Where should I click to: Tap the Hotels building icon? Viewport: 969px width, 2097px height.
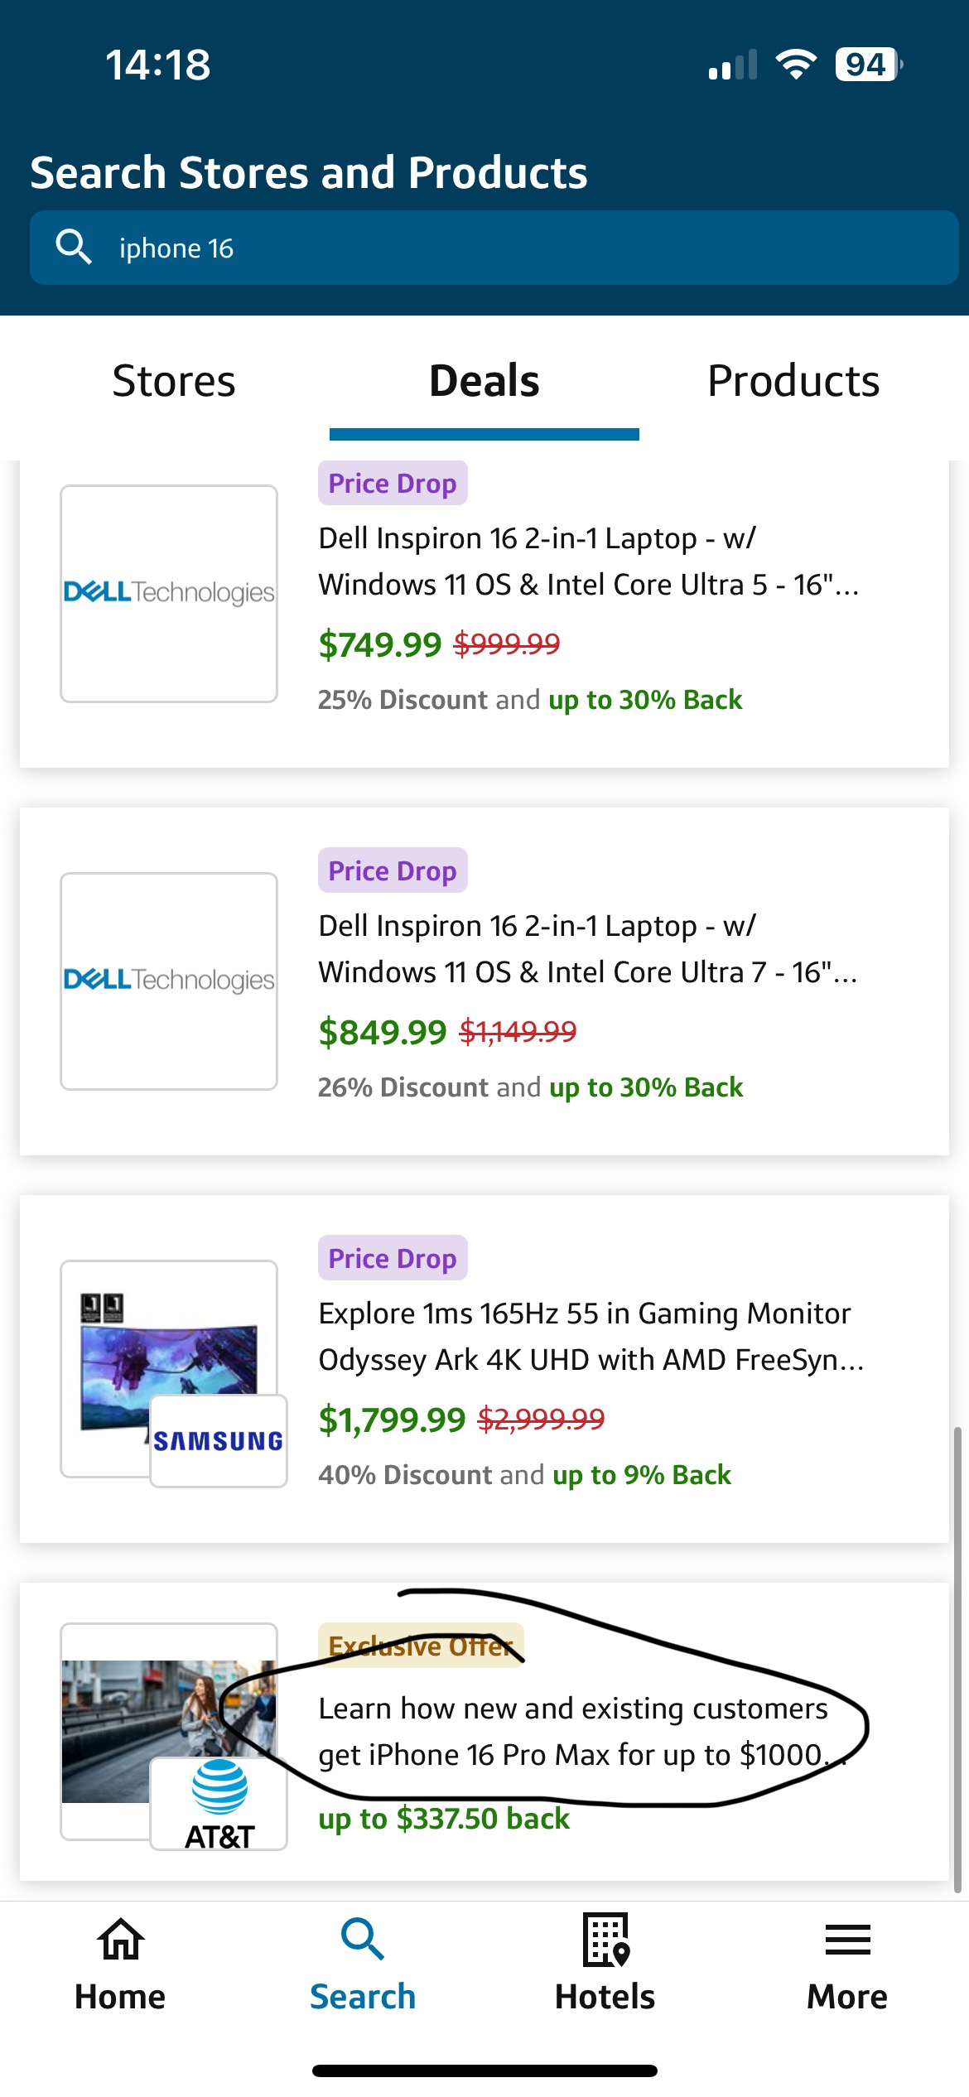tap(605, 1940)
